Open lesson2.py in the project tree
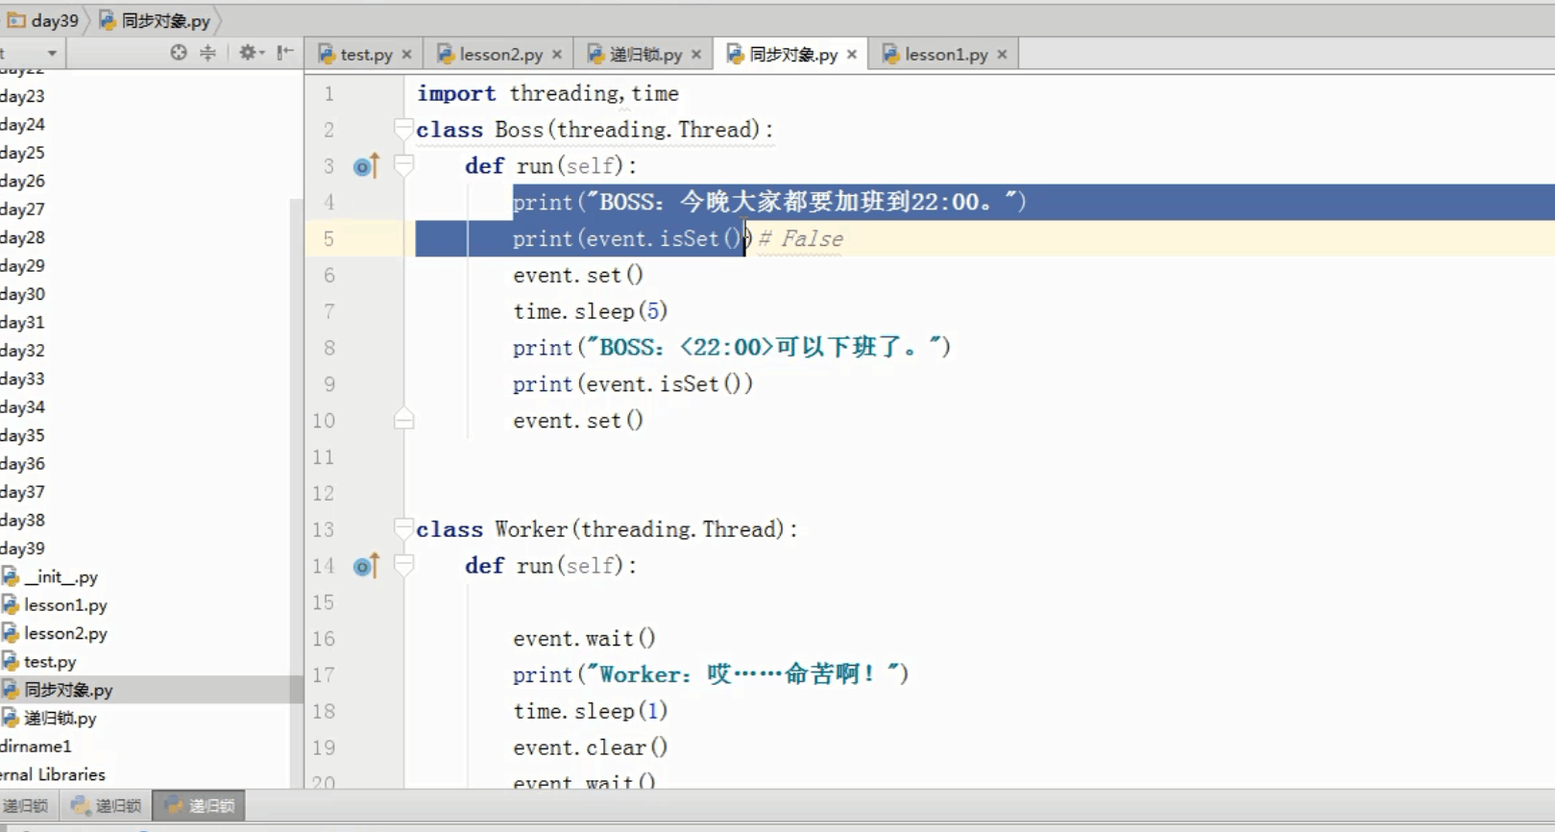 (x=65, y=633)
